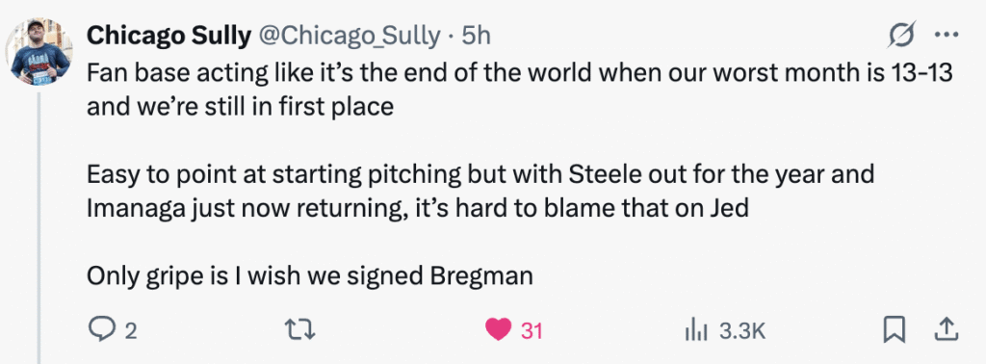
Task: Open the three-dot more options menu
Action: (946, 36)
